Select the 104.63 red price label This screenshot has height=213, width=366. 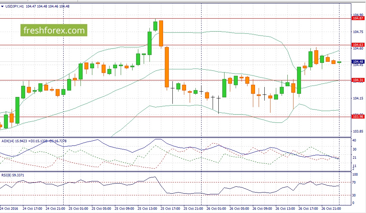[357, 45]
